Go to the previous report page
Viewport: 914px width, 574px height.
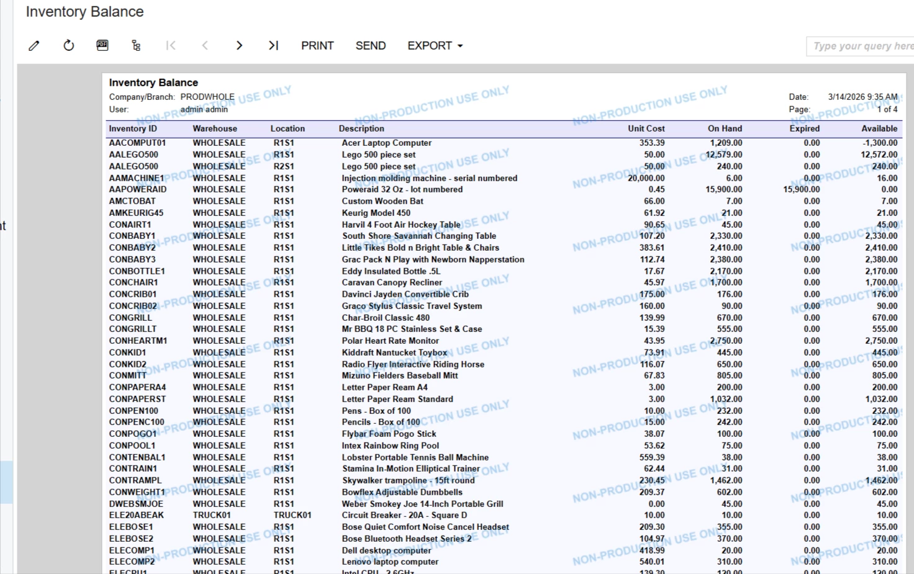205,45
